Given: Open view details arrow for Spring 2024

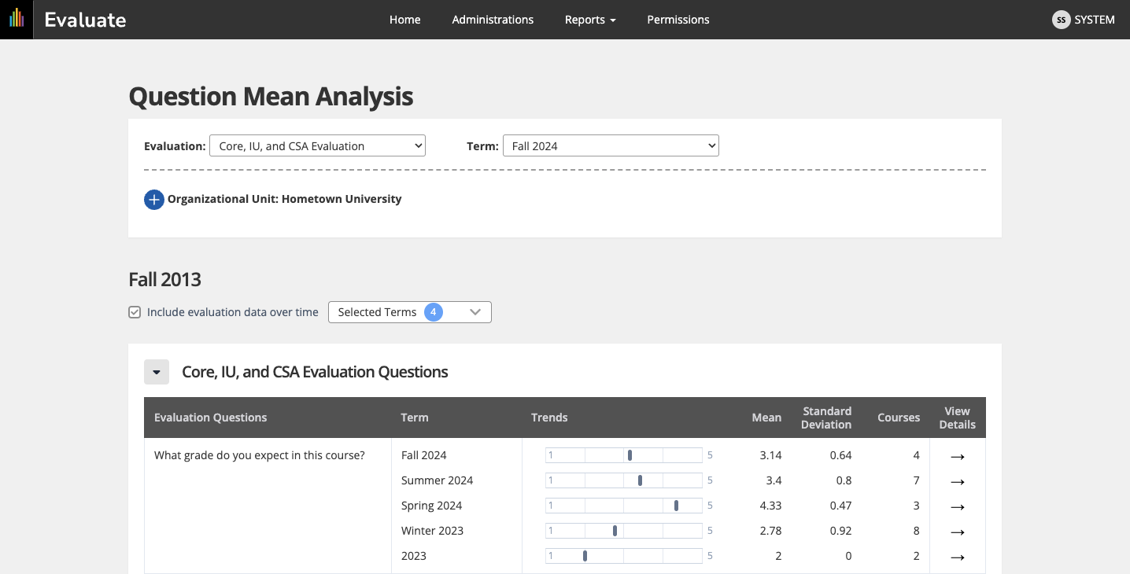Looking at the screenshot, I should [957, 506].
